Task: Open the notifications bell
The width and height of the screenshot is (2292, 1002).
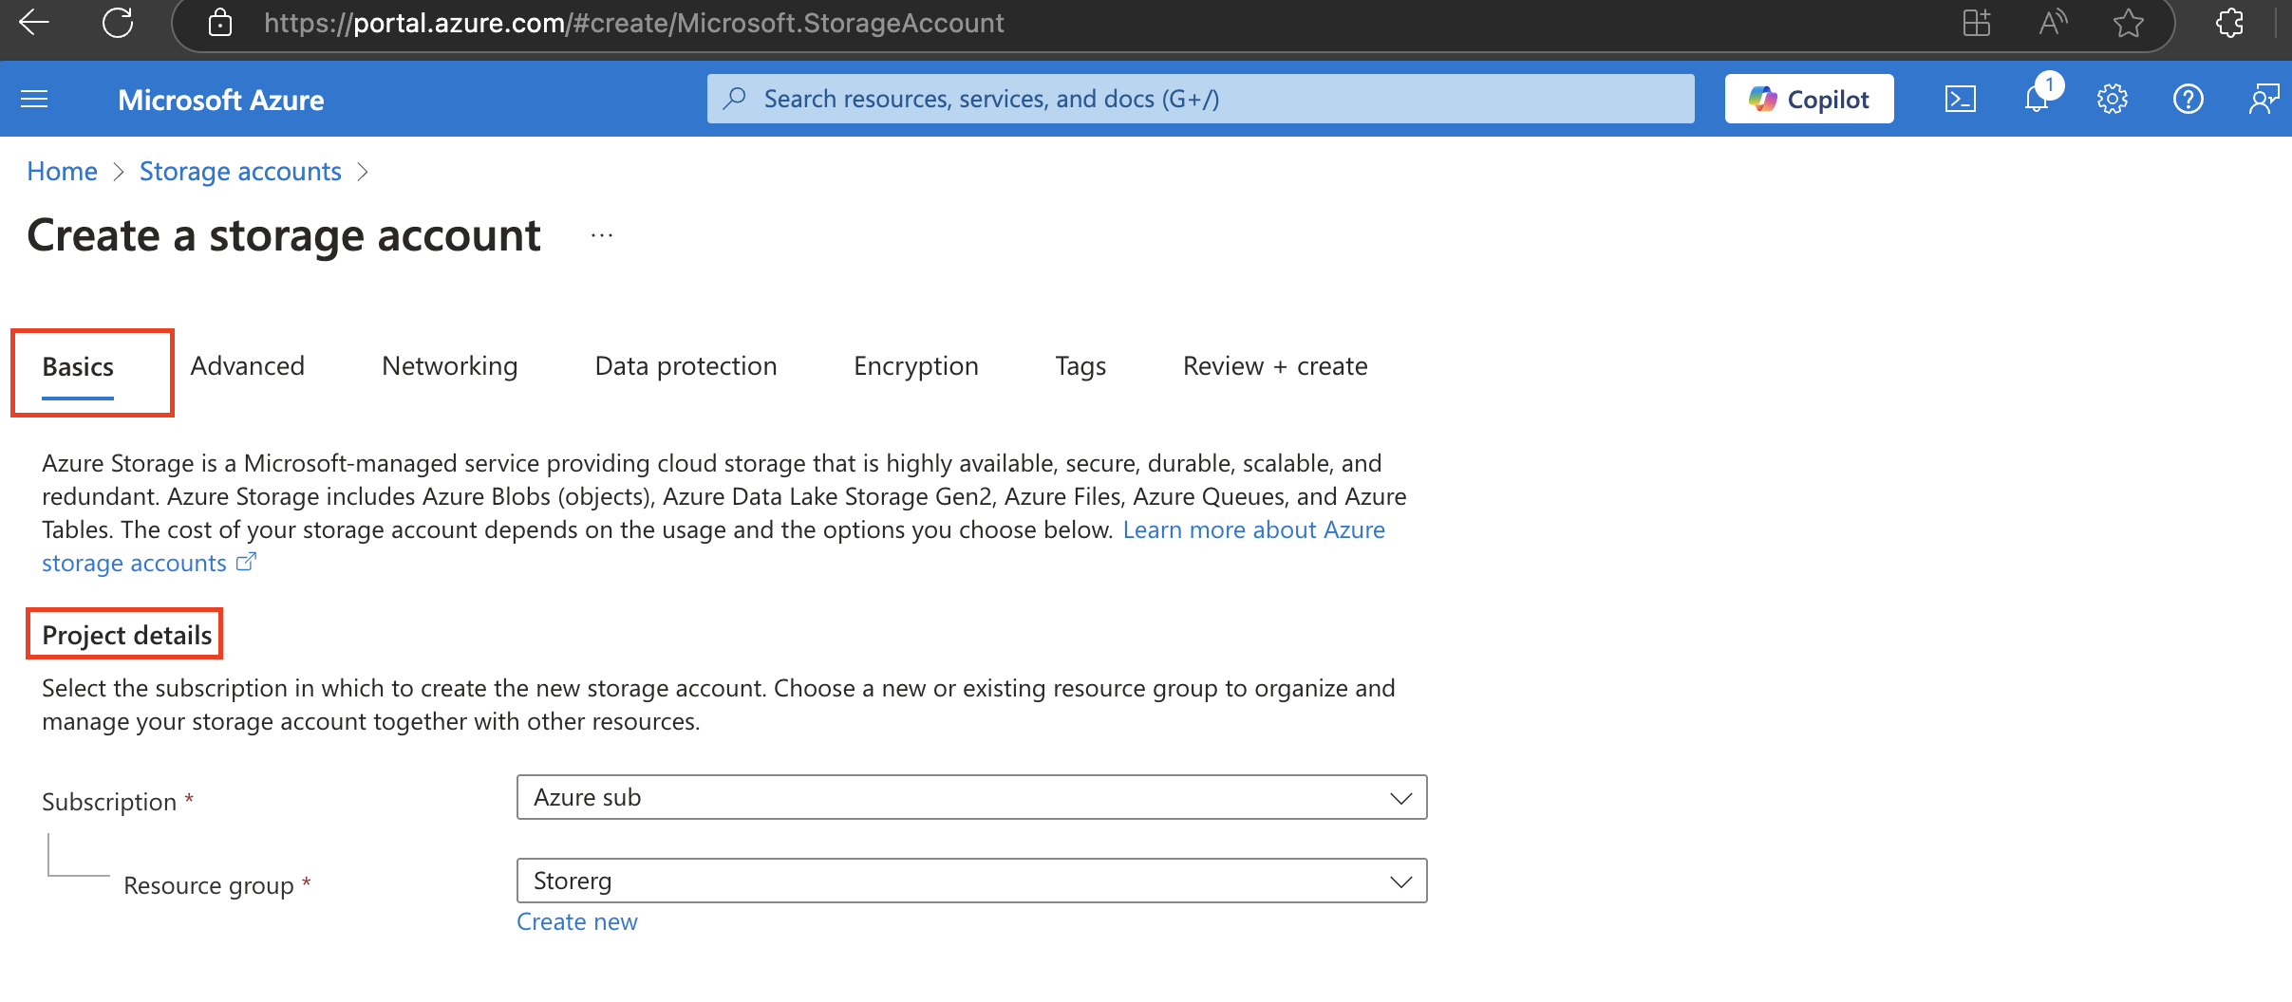Action: pos(2038,99)
